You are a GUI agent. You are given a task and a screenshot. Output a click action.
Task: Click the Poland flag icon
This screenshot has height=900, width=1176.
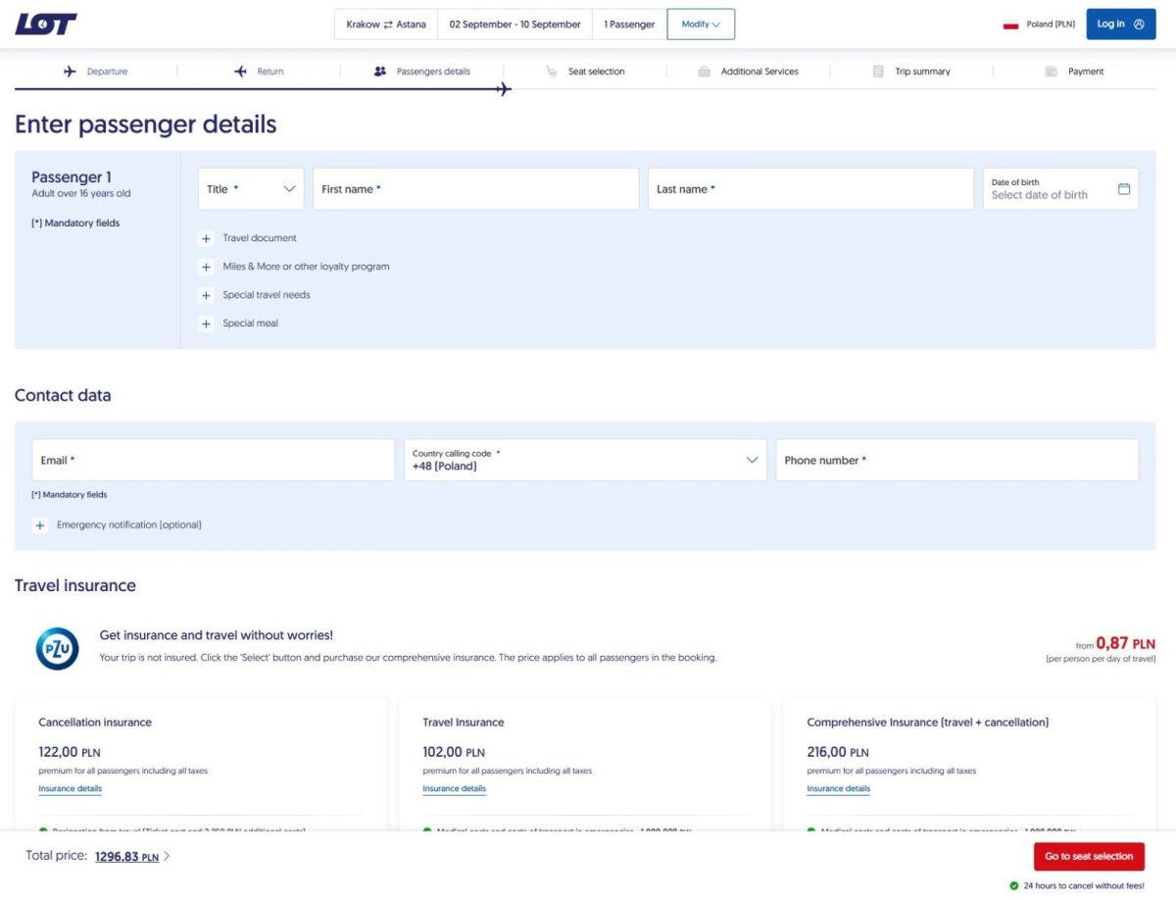(1010, 25)
